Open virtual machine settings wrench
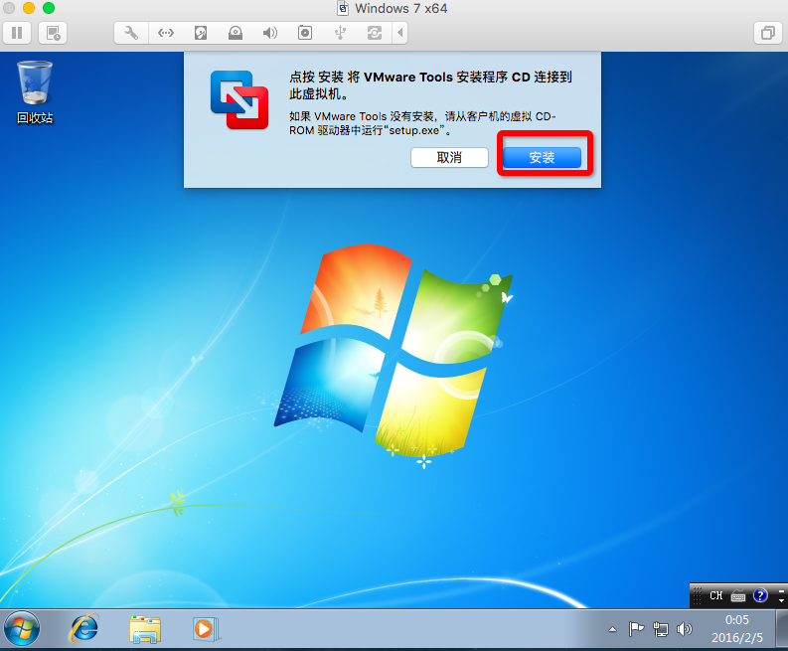Image resolution: width=788 pixels, height=651 pixels. pos(131,33)
